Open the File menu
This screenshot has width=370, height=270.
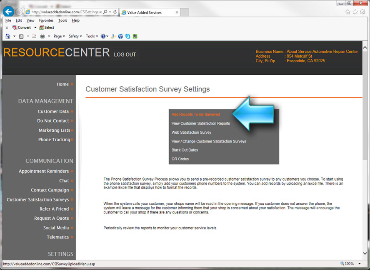pyautogui.click(x=8, y=20)
